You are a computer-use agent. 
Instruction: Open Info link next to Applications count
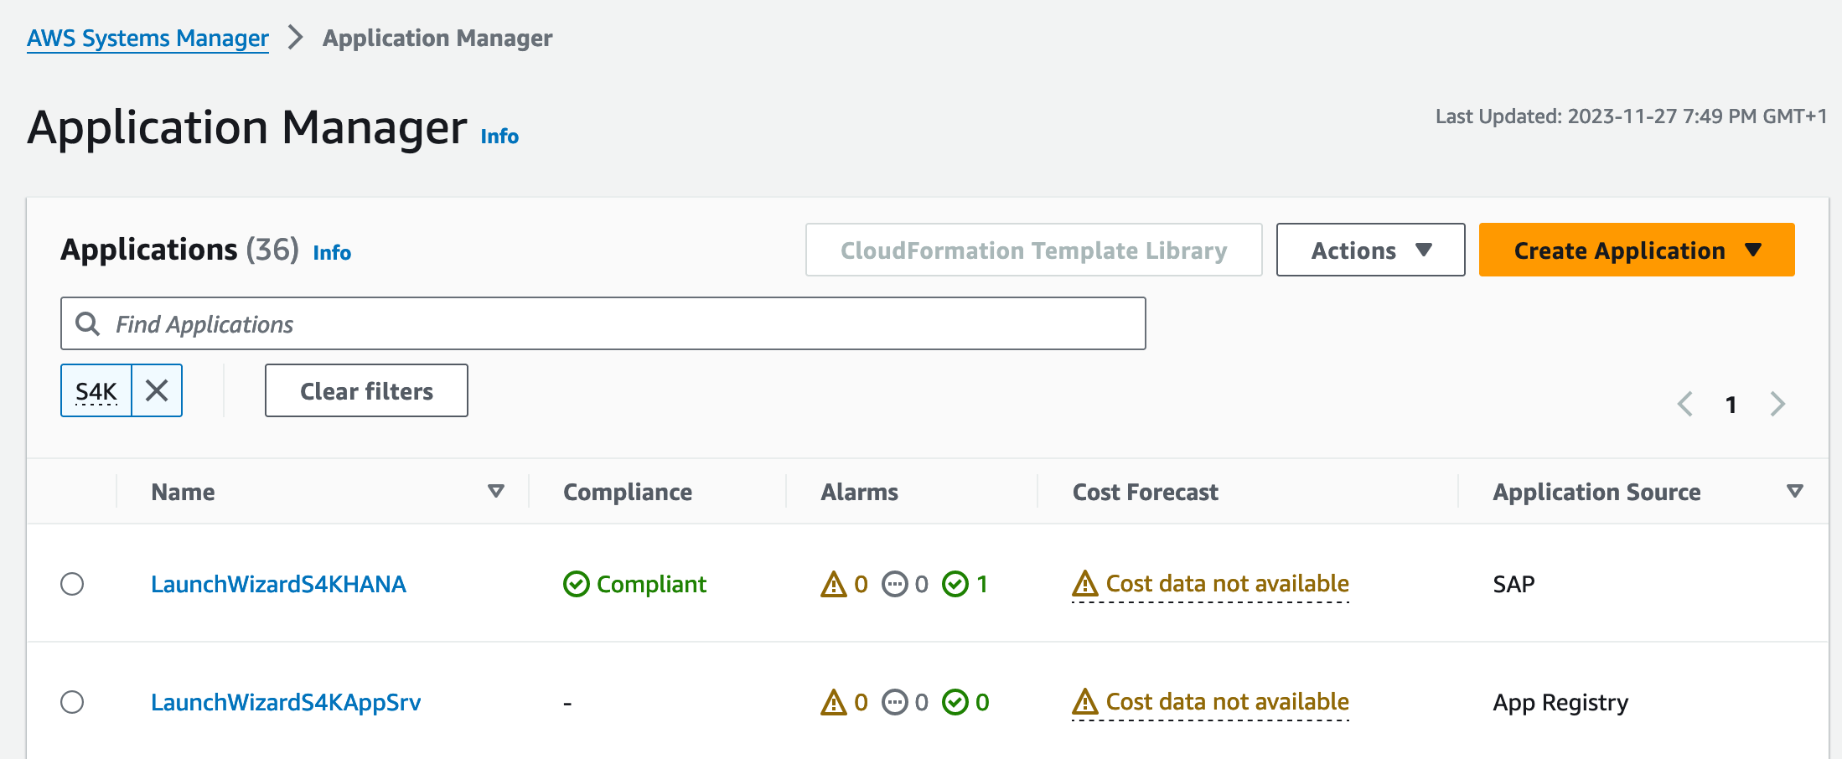tap(332, 252)
